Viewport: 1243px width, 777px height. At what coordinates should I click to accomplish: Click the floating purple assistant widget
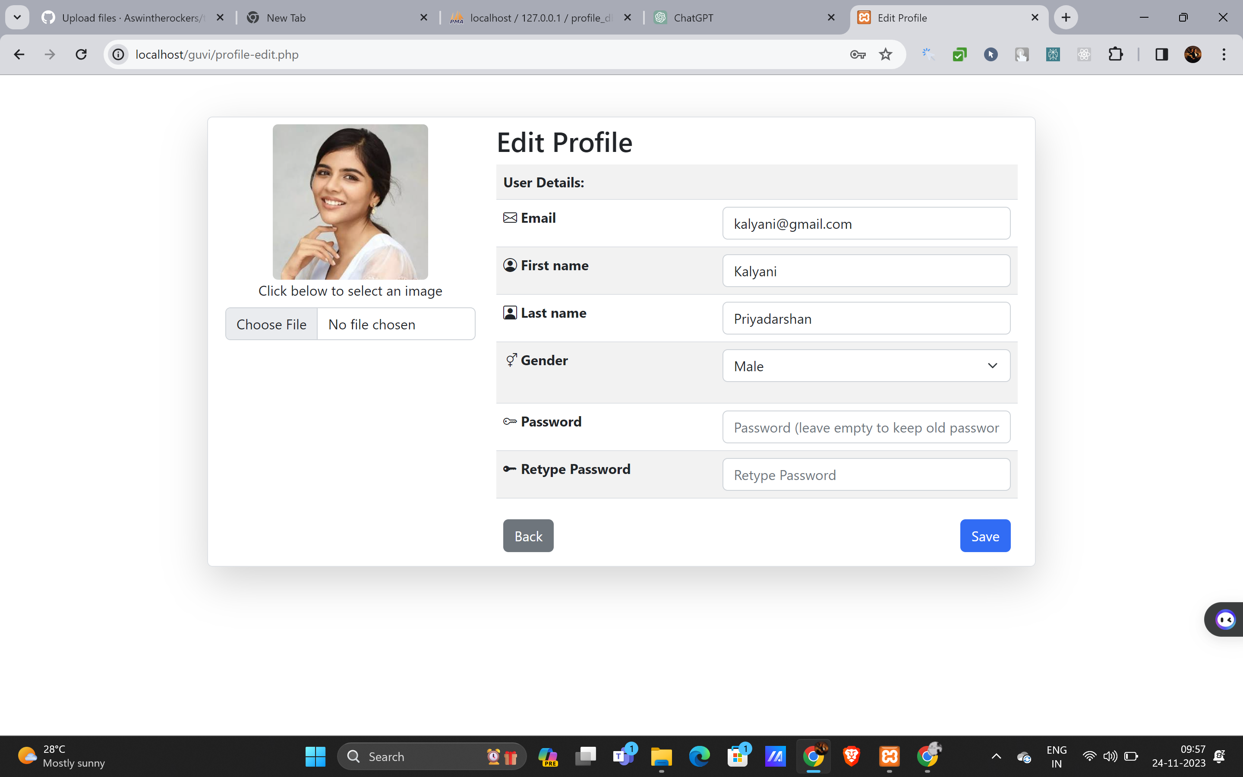click(x=1225, y=619)
